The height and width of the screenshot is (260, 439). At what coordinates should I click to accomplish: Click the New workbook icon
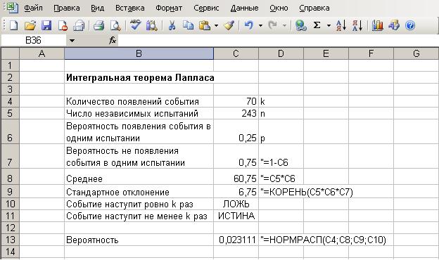pos(13,25)
